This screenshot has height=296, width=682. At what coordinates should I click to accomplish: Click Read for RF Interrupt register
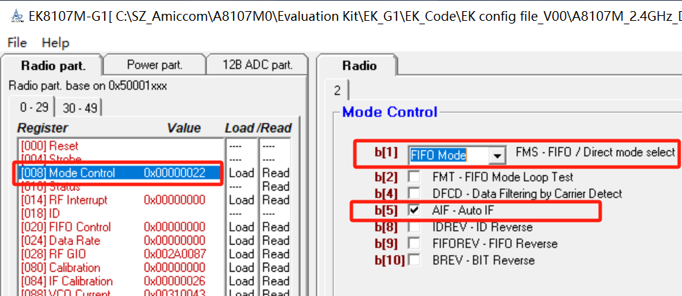coord(276,200)
